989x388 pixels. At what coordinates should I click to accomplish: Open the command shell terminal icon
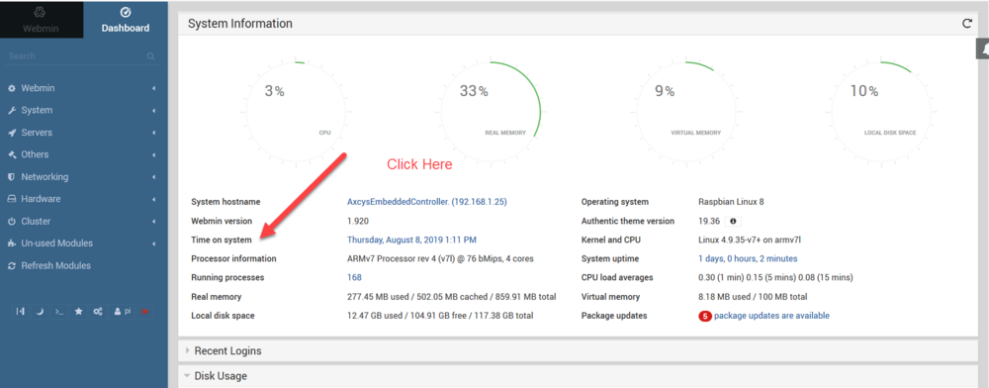pos(59,312)
